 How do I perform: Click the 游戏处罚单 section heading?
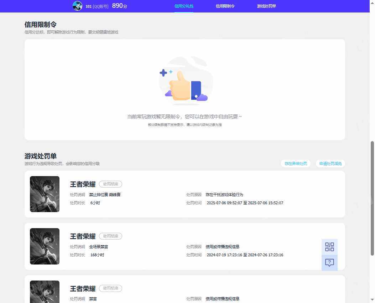(40, 156)
